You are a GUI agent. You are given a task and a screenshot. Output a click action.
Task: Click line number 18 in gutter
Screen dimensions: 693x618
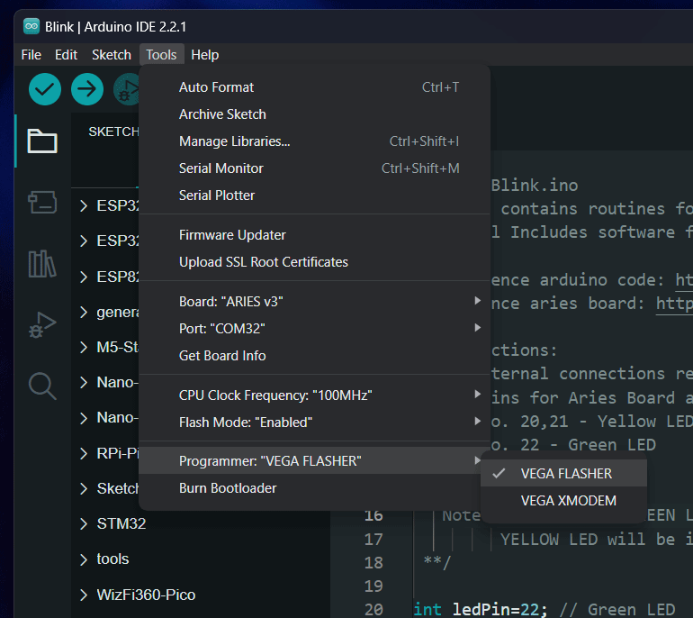[373, 563]
